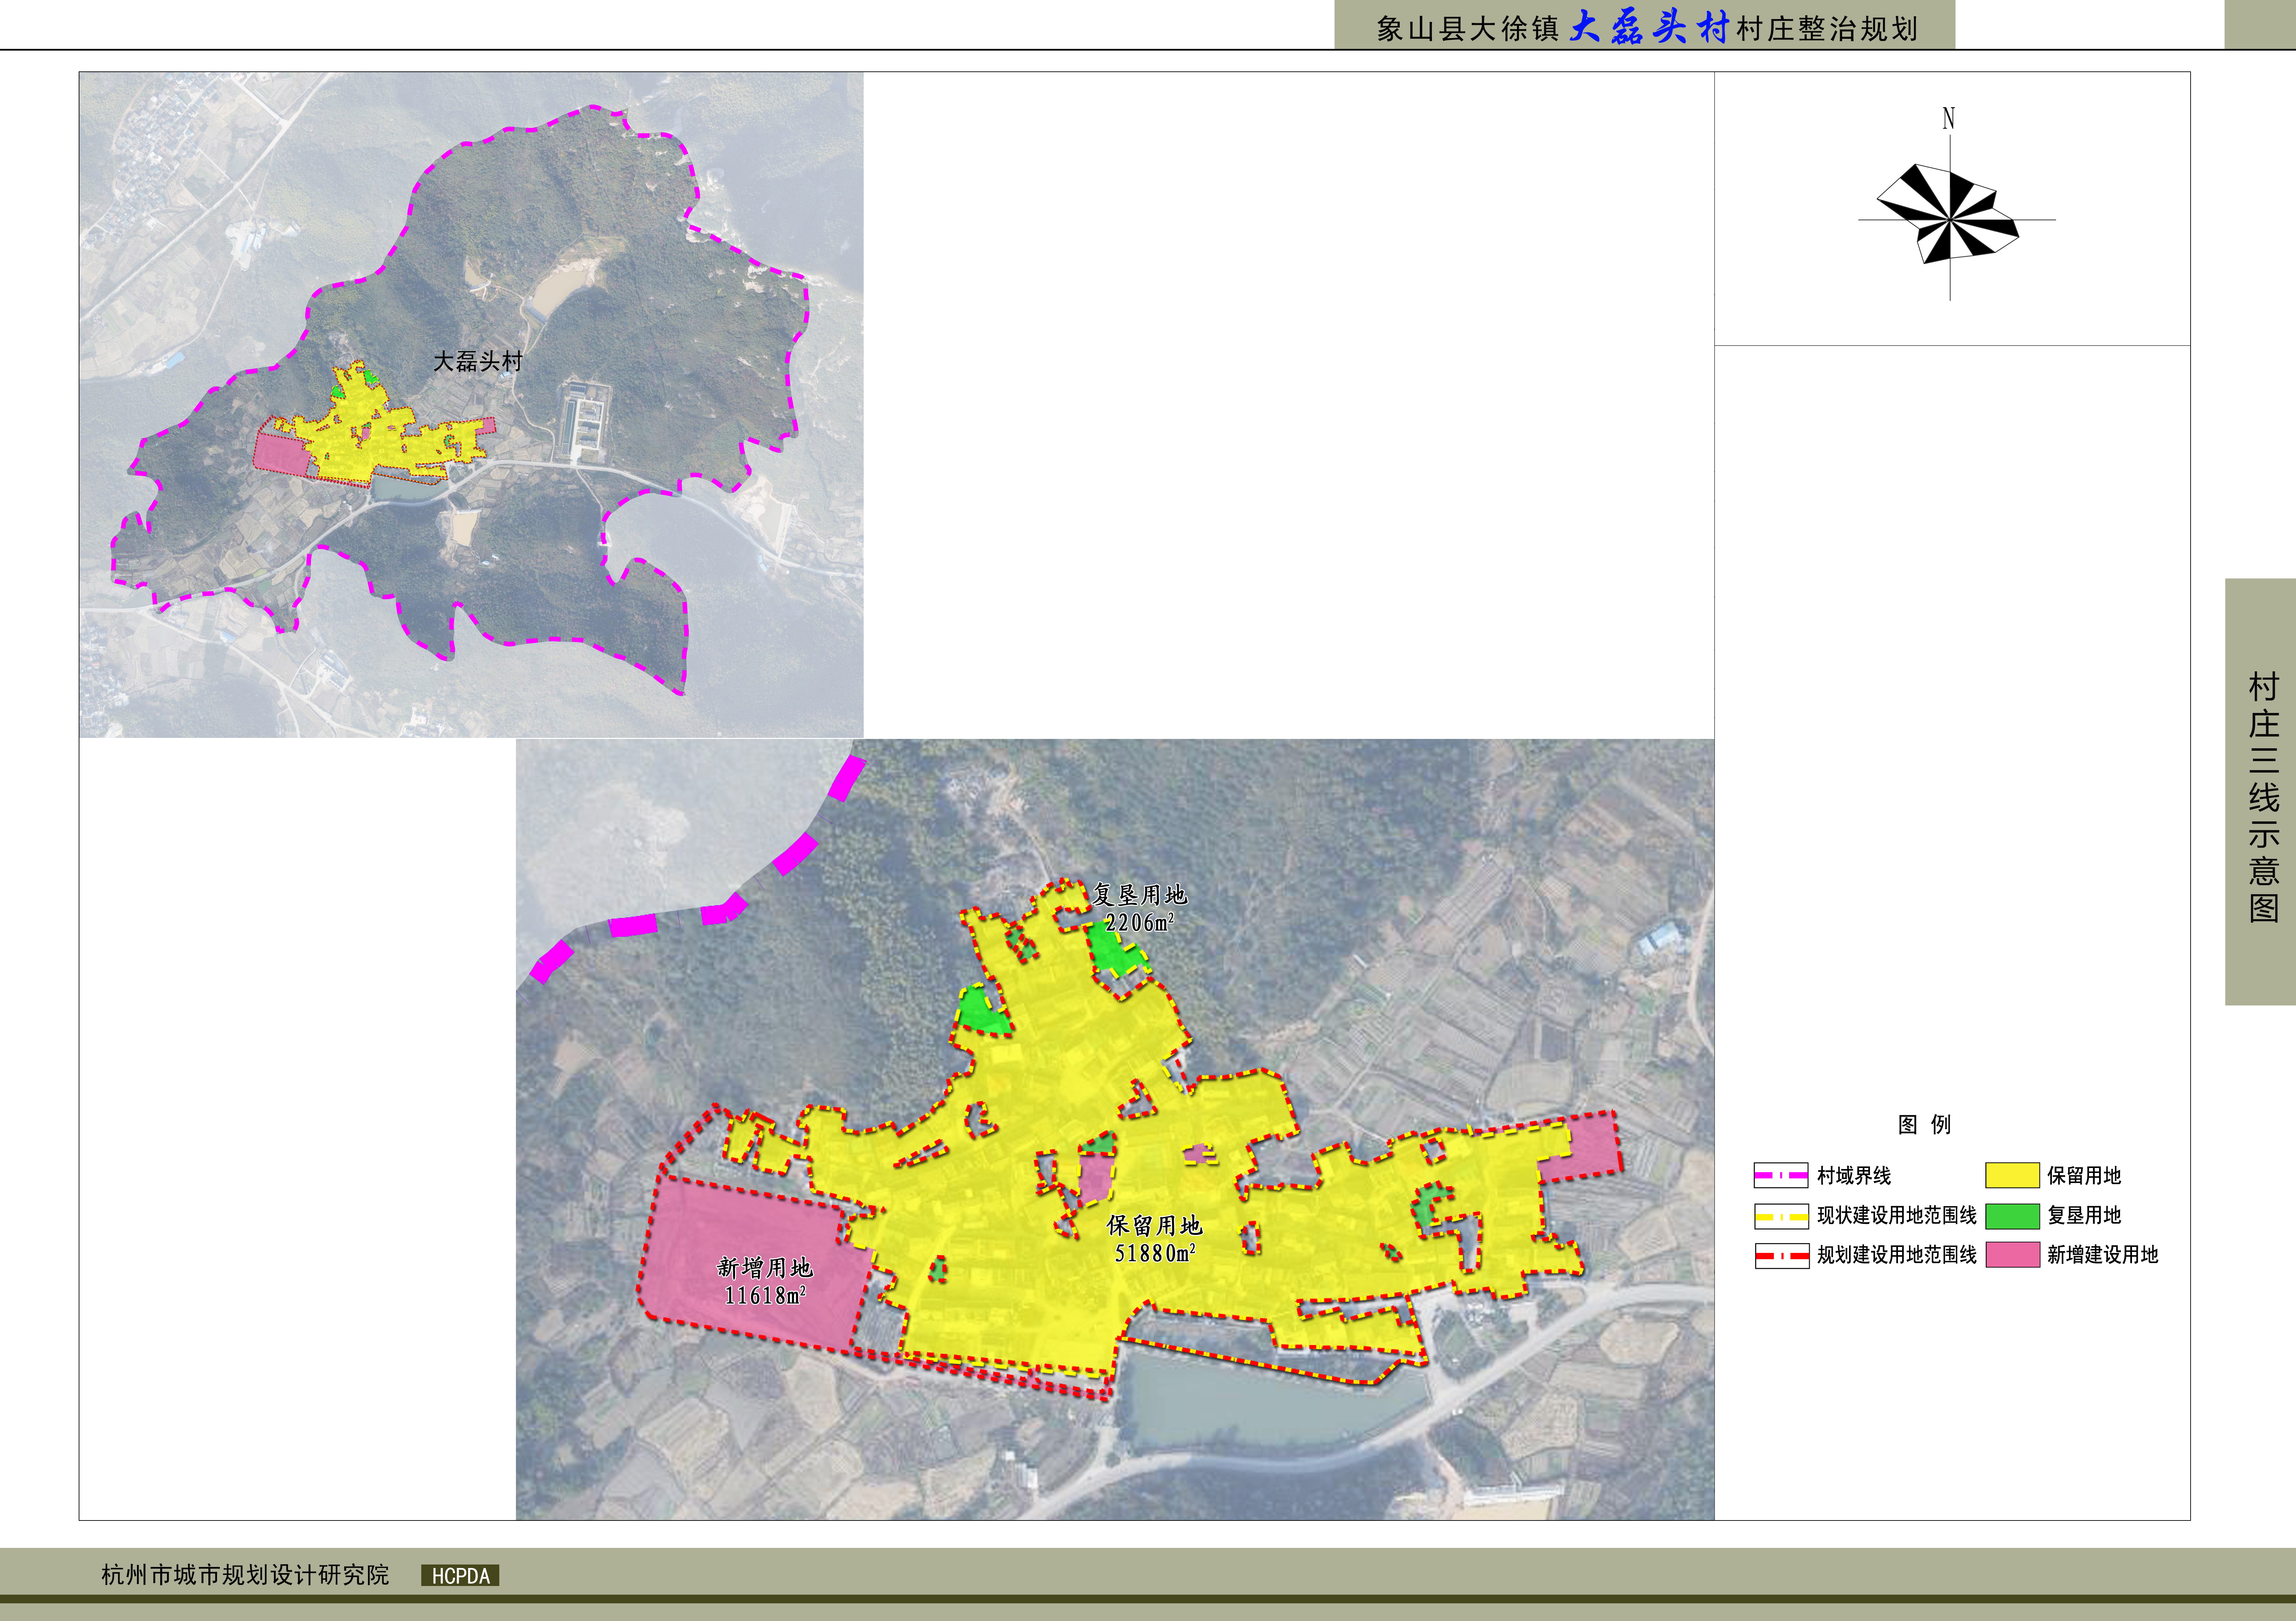This screenshot has width=2296, height=1621.
Task: Click the 保留用地 51880m² map annotation
Action: click(1155, 1239)
